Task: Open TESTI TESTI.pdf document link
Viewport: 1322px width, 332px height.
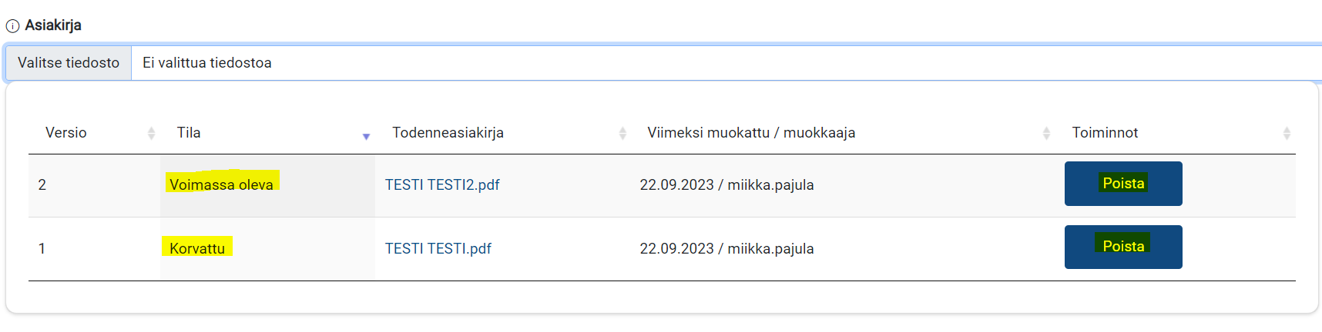Action: pos(438,249)
